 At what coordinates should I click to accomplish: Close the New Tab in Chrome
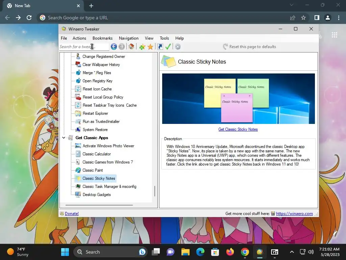click(78, 6)
